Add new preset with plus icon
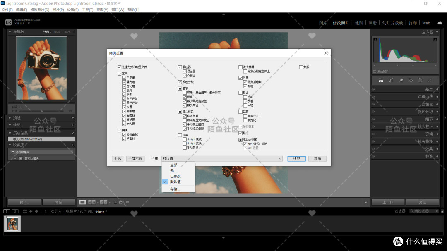447x251 pixels. coord(73,118)
